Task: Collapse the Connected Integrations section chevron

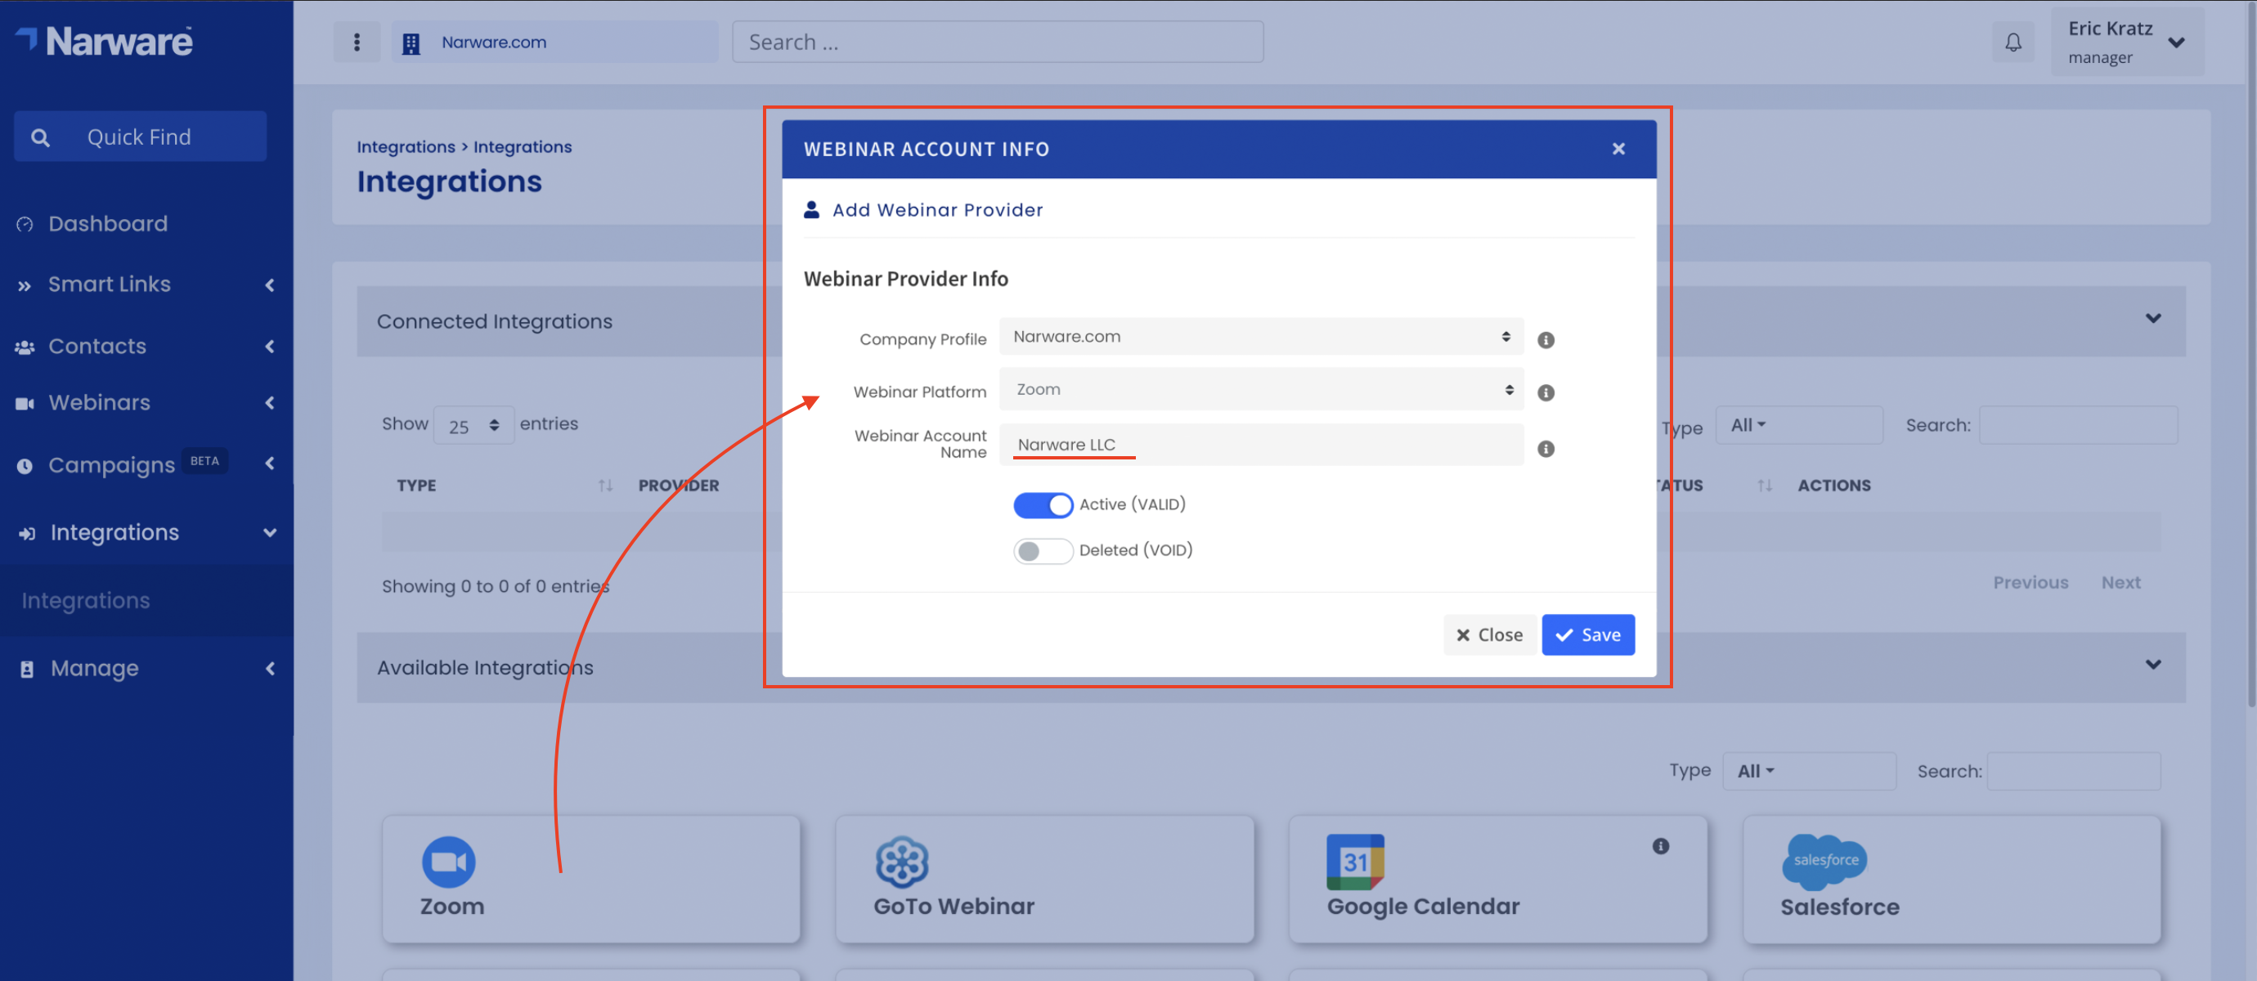Action: point(2152,319)
